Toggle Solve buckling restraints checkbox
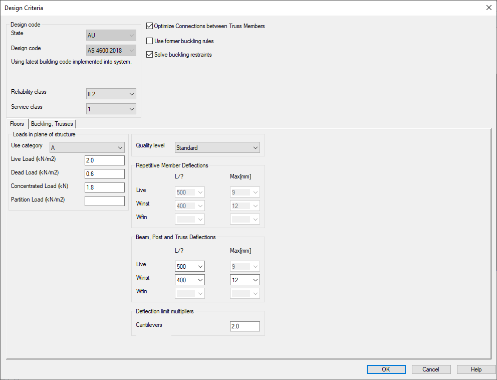Screen dimensions: 497x380 [149, 55]
